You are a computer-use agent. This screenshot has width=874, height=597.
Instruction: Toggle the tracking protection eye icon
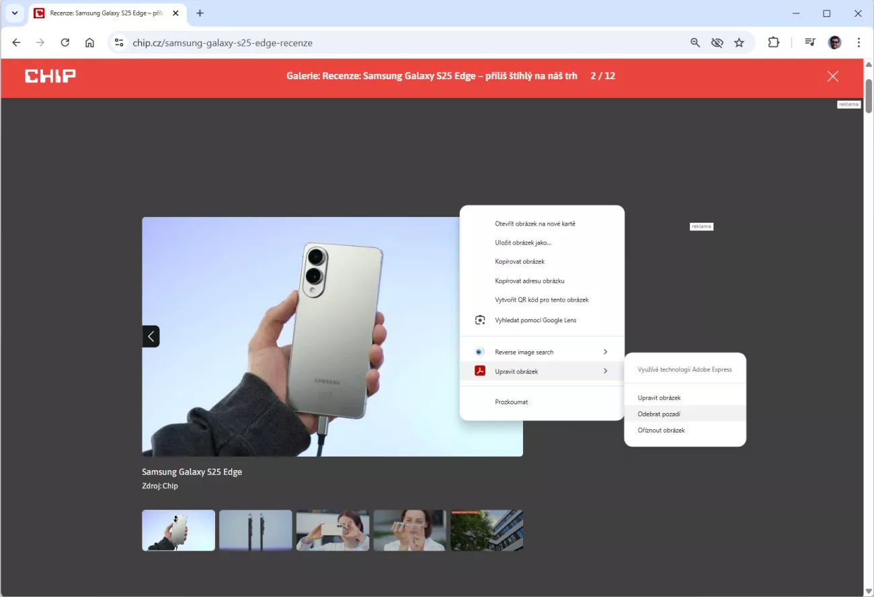tap(717, 42)
